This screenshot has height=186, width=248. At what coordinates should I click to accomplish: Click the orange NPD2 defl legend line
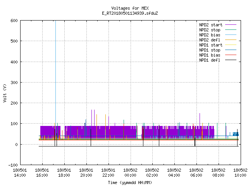pos(231,40)
